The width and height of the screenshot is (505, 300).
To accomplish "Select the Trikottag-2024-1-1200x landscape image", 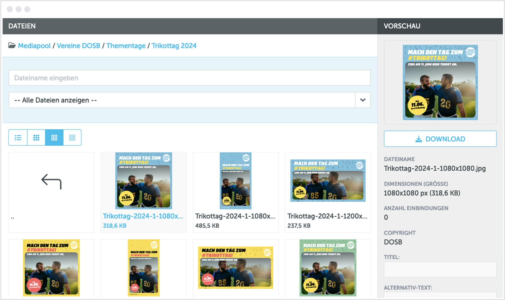I will [328, 181].
